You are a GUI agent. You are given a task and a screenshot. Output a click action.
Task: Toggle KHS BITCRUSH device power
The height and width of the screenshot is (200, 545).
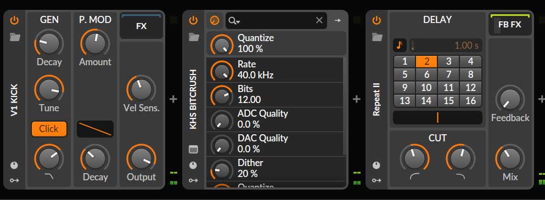[x=193, y=20]
